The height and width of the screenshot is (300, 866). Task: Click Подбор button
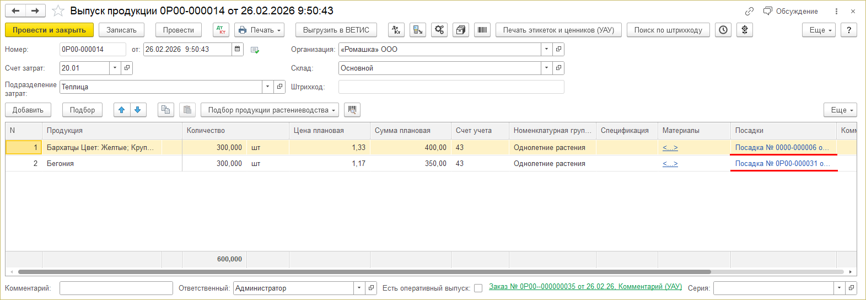point(82,110)
